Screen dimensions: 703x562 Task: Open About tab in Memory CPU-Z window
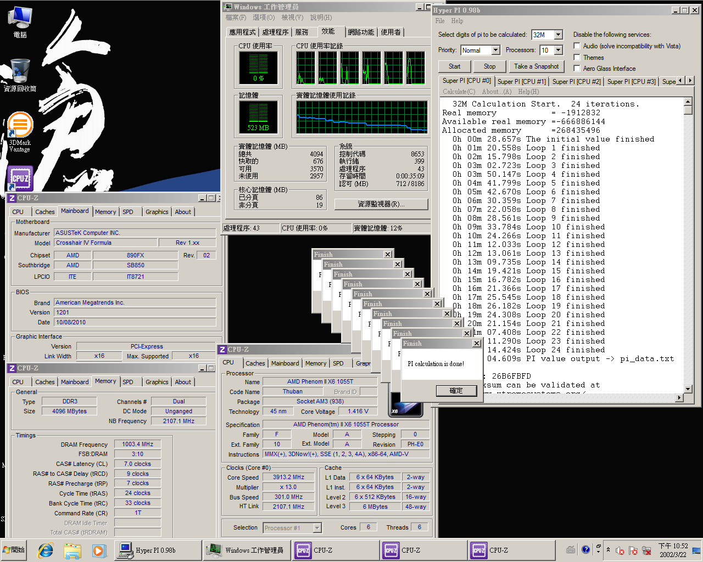pos(183,382)
